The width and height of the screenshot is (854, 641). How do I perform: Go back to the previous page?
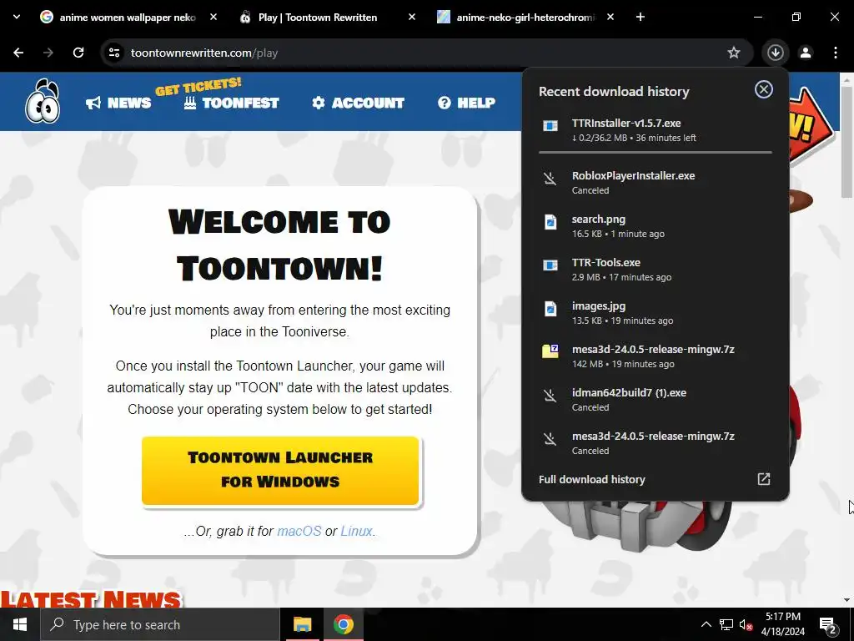18,53
